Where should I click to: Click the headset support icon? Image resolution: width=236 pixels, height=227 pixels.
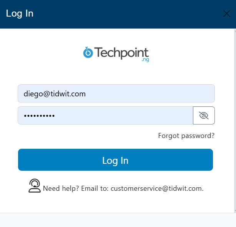point(35,186)
